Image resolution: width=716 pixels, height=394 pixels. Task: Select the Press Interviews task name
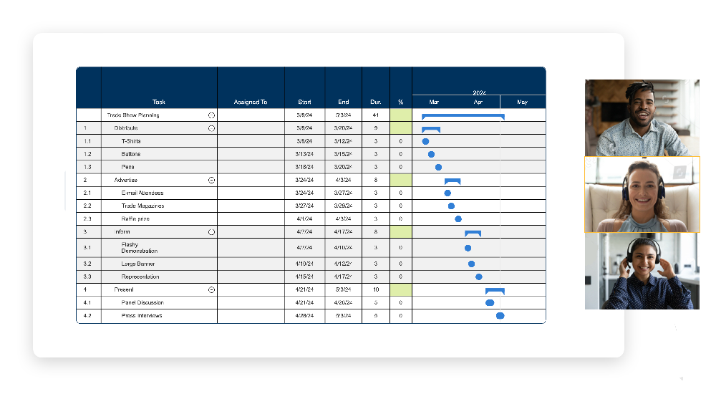pyautogui.click(x=142, y=316)
